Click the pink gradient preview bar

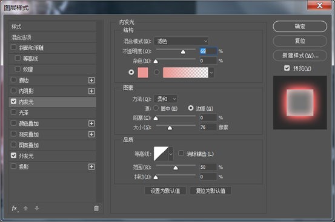coord(185,73)
